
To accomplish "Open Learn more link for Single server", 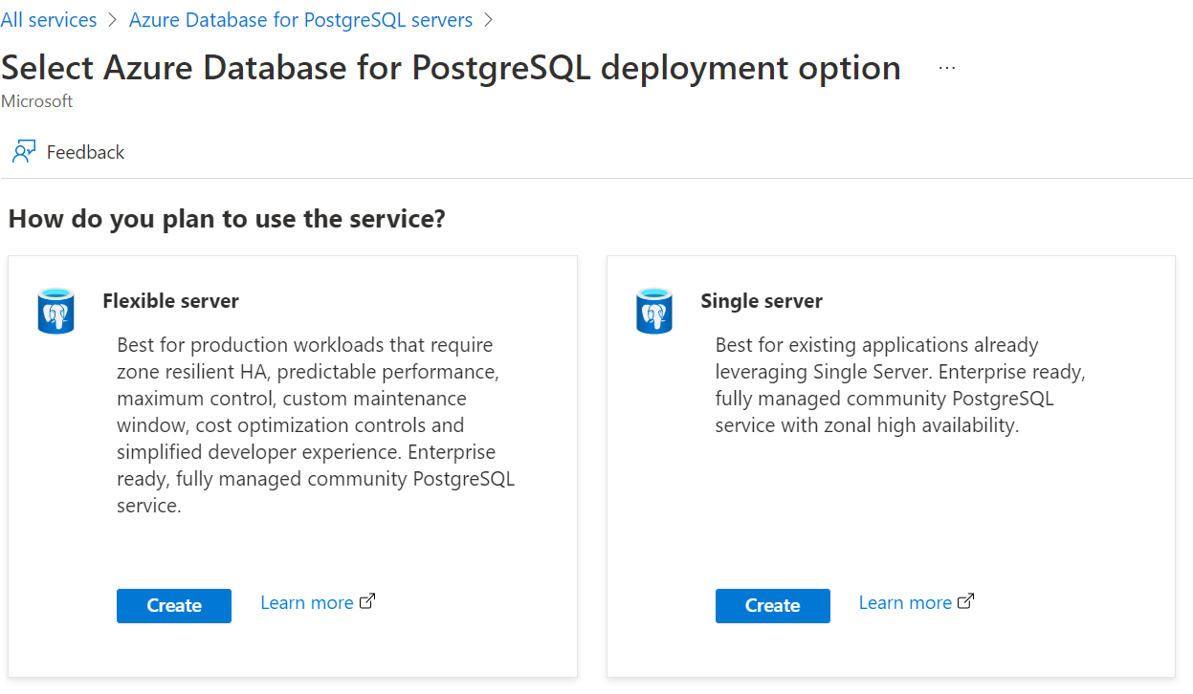I will coord(905,602).
